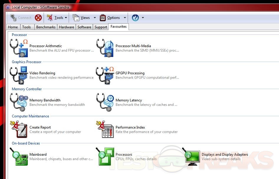
Task: Open the Memory Bandwidth benchmark icon
Action: [x=19, y=102]
